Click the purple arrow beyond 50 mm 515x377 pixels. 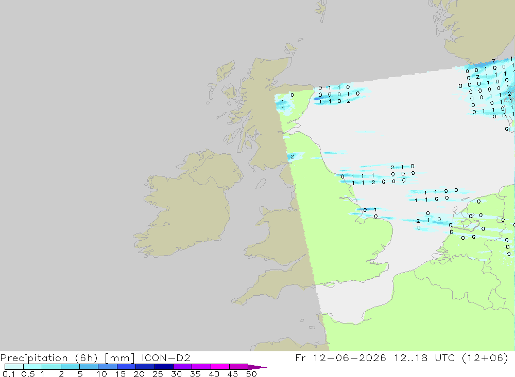[x=257, y=367]
